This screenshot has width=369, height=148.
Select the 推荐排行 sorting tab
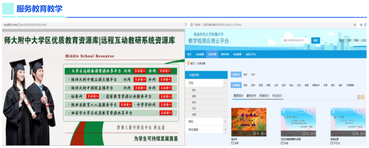(238, 96)
